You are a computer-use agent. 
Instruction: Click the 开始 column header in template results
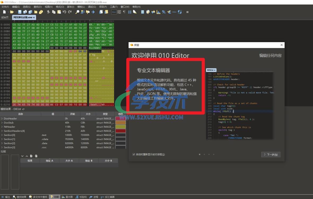click(x=72, y=114)
